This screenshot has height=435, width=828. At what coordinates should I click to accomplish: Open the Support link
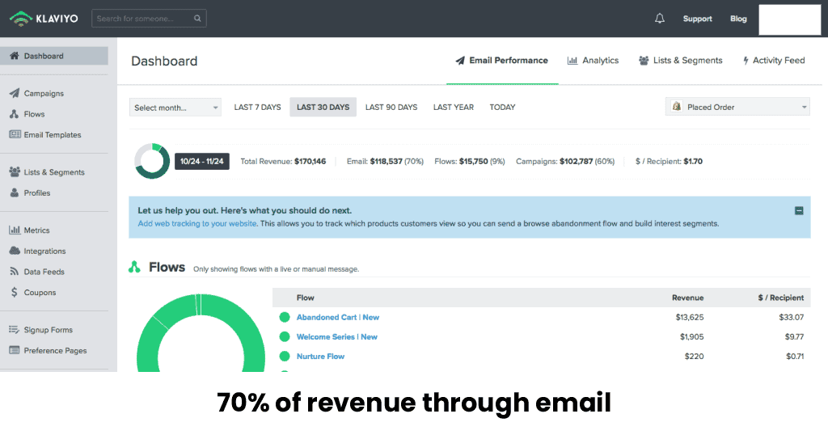(x=698, y=19)
